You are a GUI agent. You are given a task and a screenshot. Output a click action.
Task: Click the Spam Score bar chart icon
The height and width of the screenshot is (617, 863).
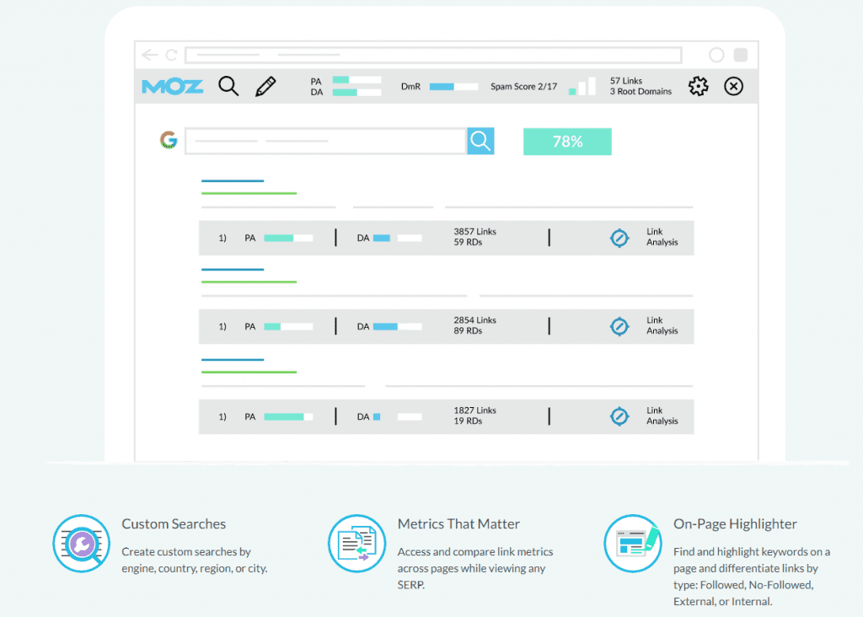[582, 86]
